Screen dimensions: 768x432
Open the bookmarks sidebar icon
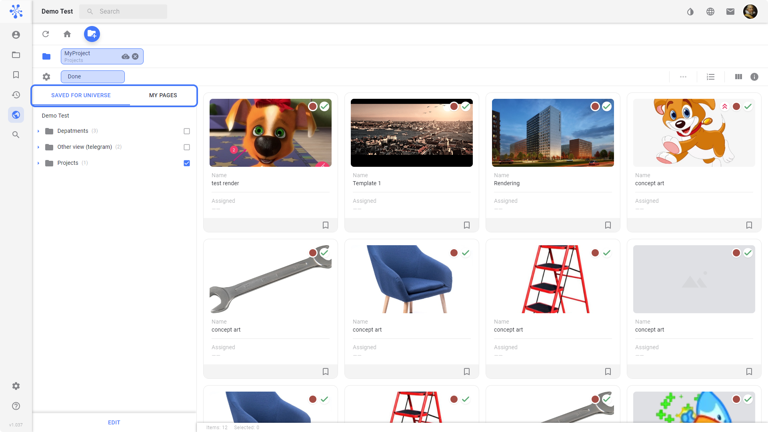16,75
